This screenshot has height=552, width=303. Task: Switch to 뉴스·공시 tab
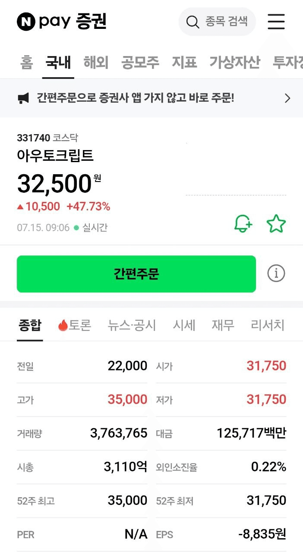[132, 325]
